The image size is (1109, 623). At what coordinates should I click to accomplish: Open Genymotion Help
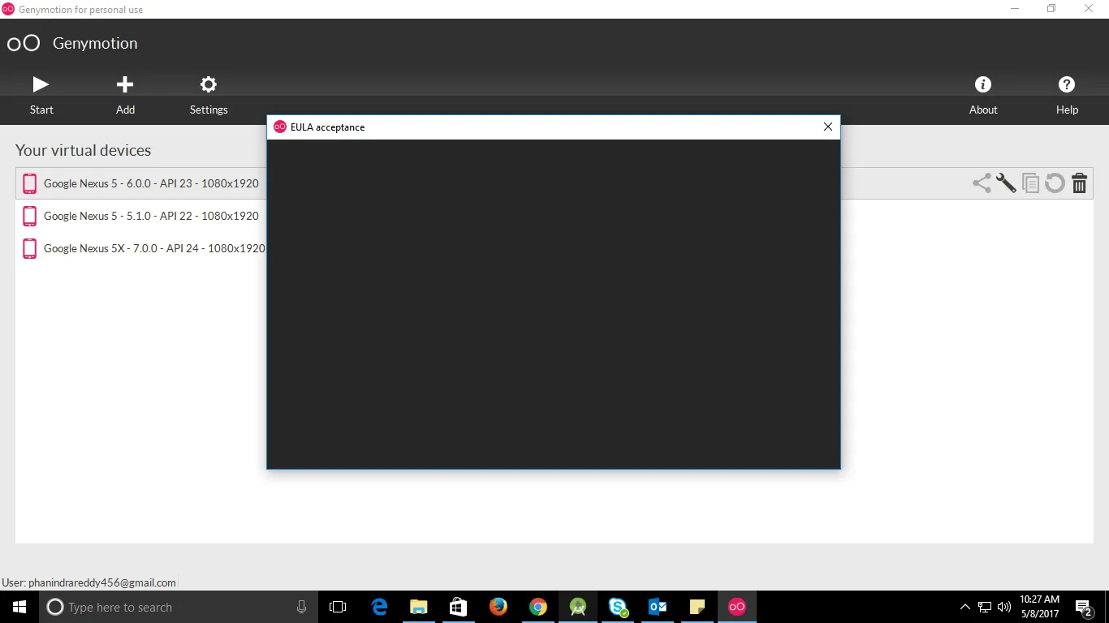point(1067,95)
